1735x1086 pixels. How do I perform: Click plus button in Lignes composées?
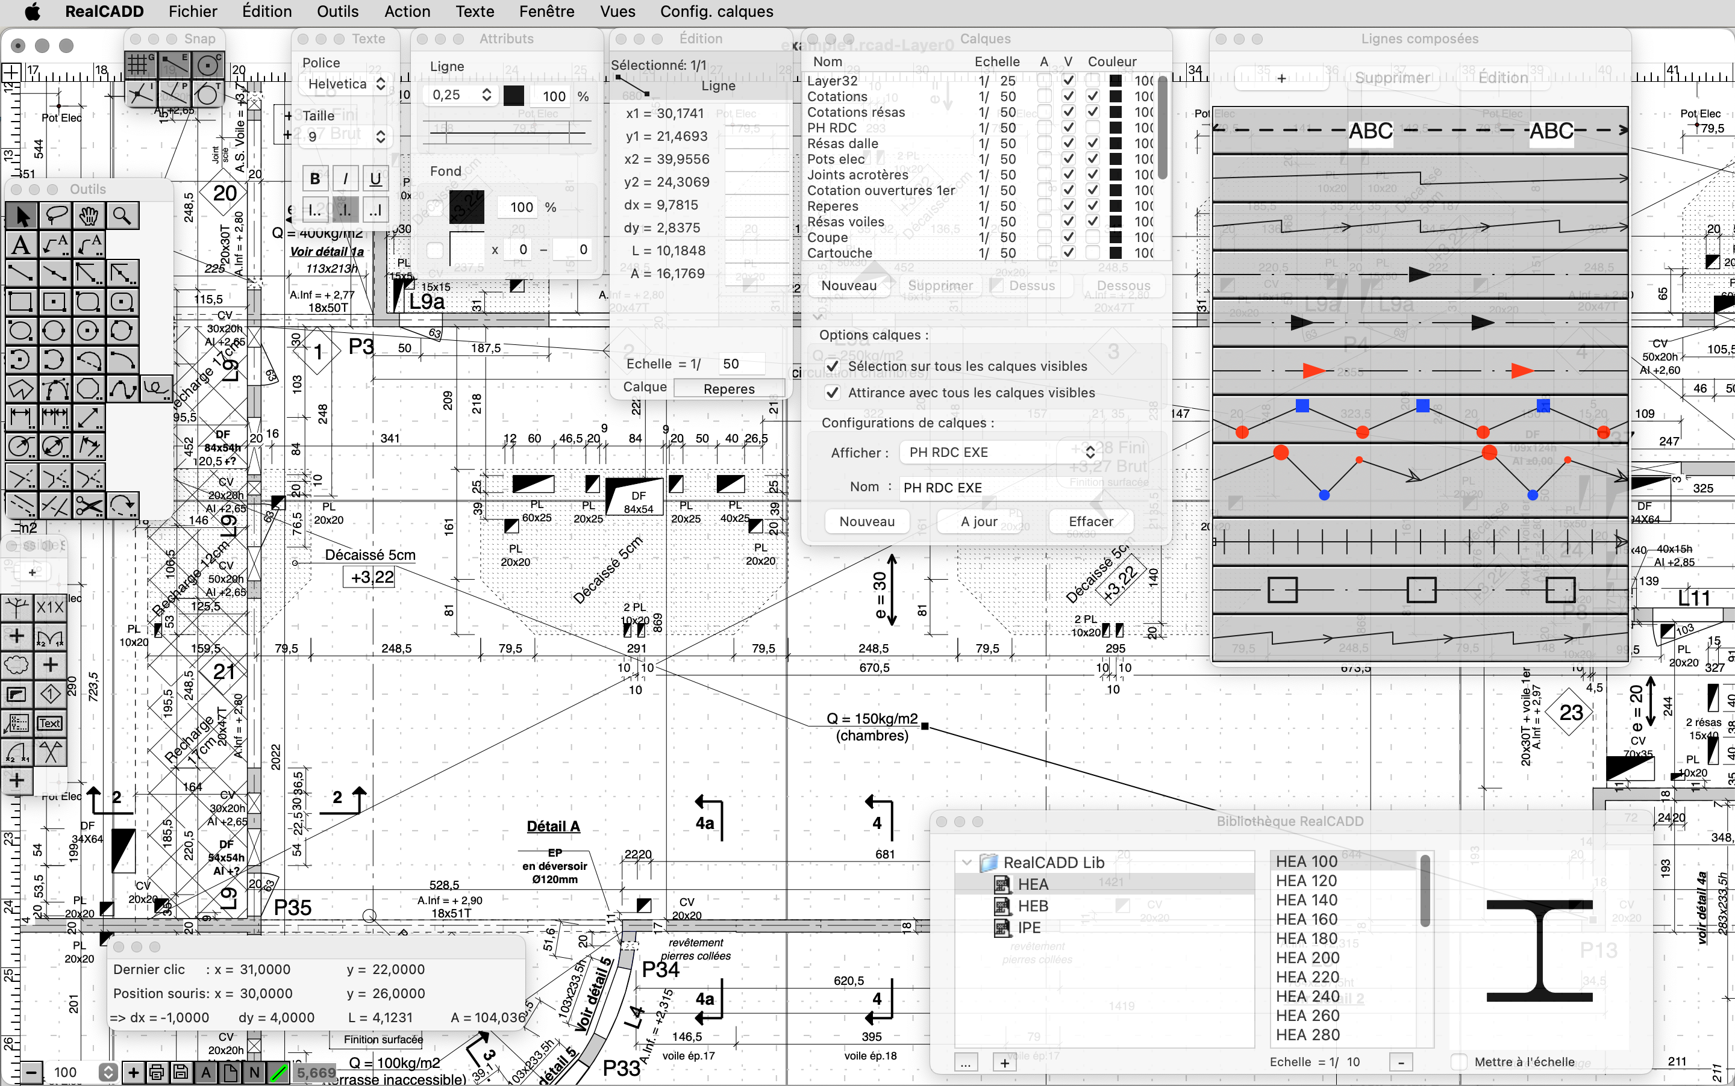tap(1281, 78)
